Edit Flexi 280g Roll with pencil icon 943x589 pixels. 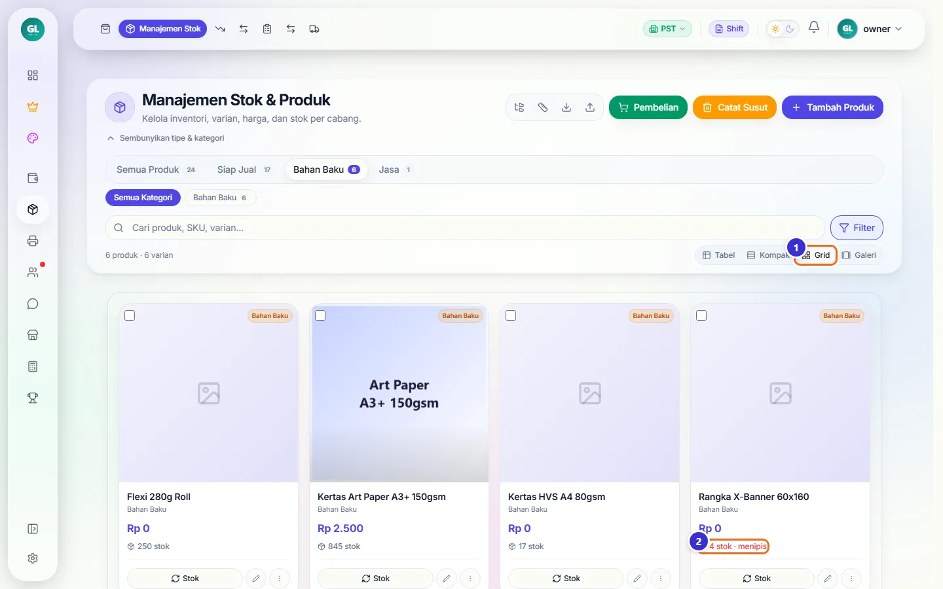256,579
